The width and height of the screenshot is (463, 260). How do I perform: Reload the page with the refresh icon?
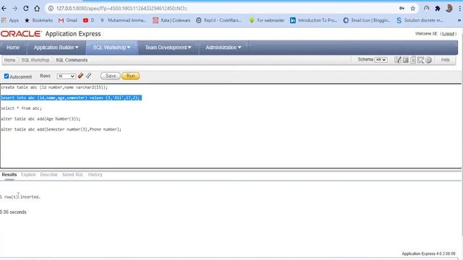(26, 9)
